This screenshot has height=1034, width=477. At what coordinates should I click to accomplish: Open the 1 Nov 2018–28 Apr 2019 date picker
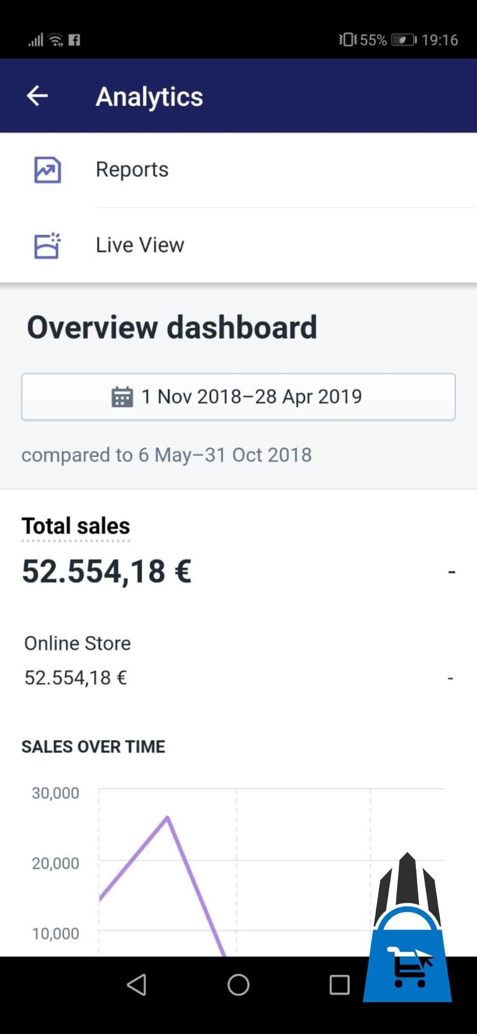pos(238,397)
